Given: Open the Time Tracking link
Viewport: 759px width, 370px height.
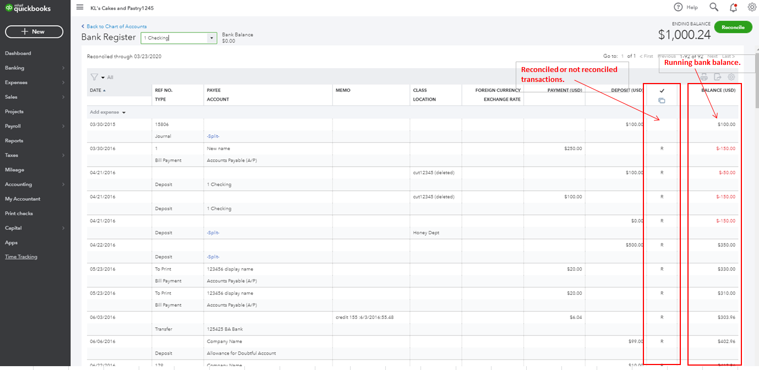Looking at the screenshot, I should pos(21,257).
